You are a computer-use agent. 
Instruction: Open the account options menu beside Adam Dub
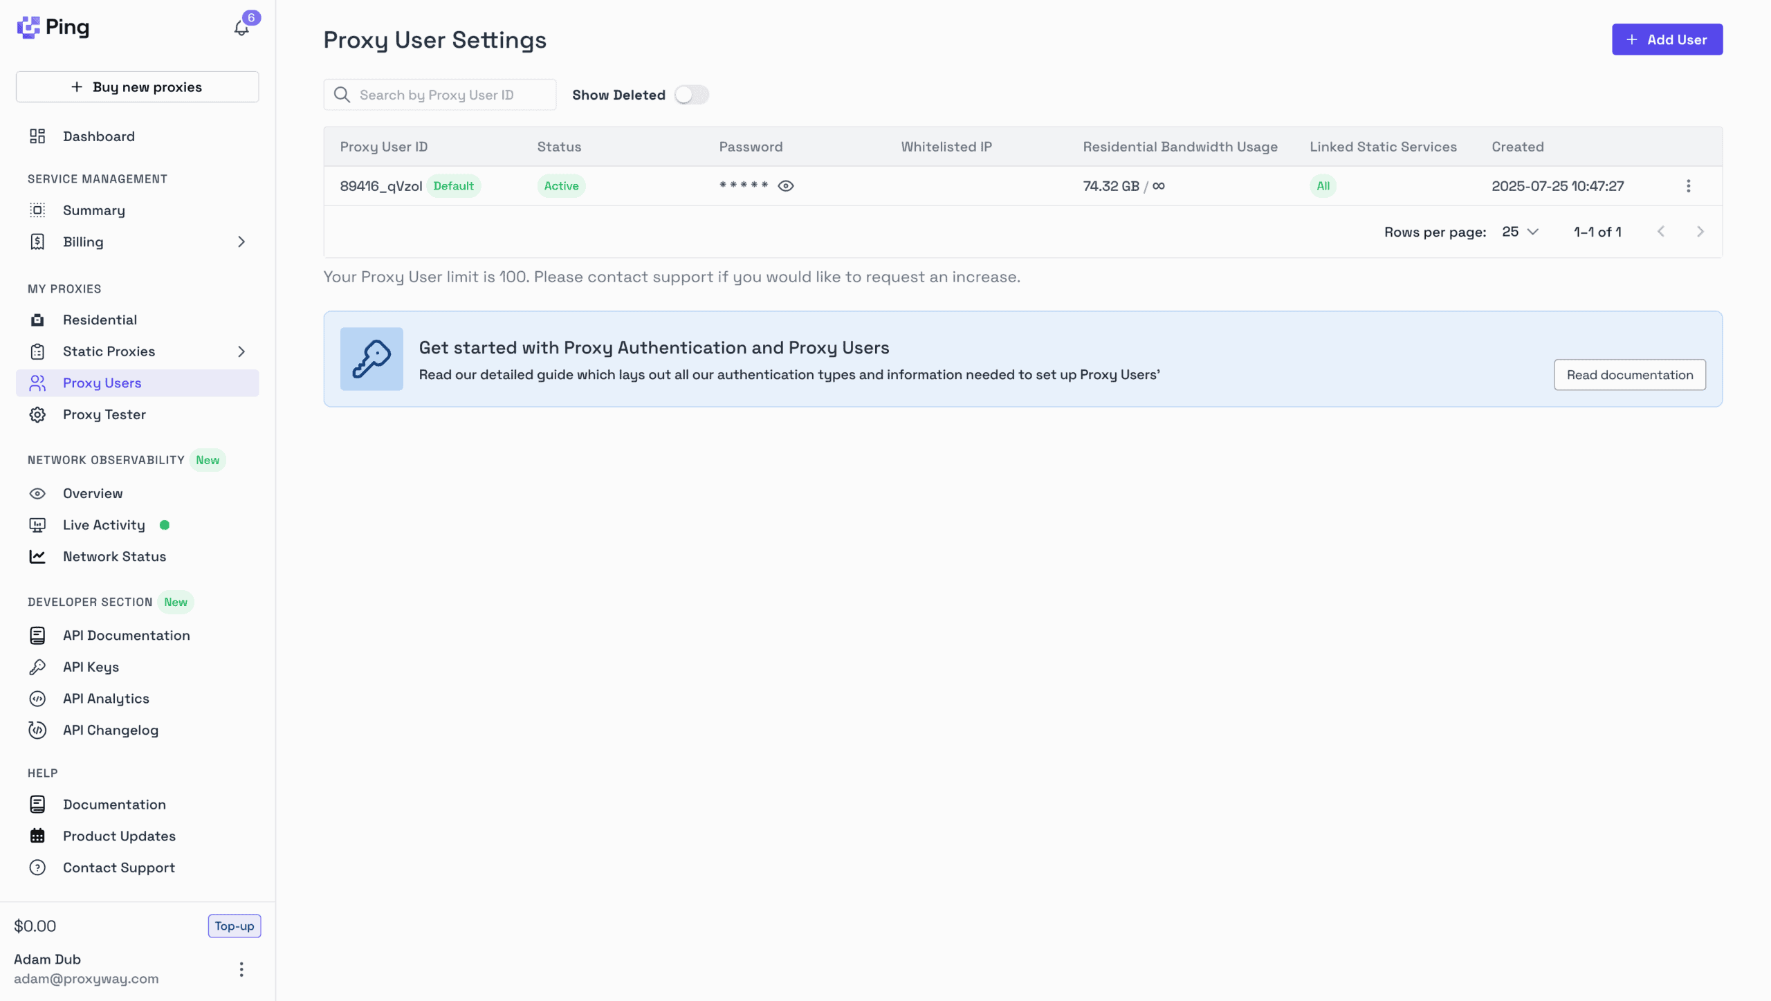(241, 969)
